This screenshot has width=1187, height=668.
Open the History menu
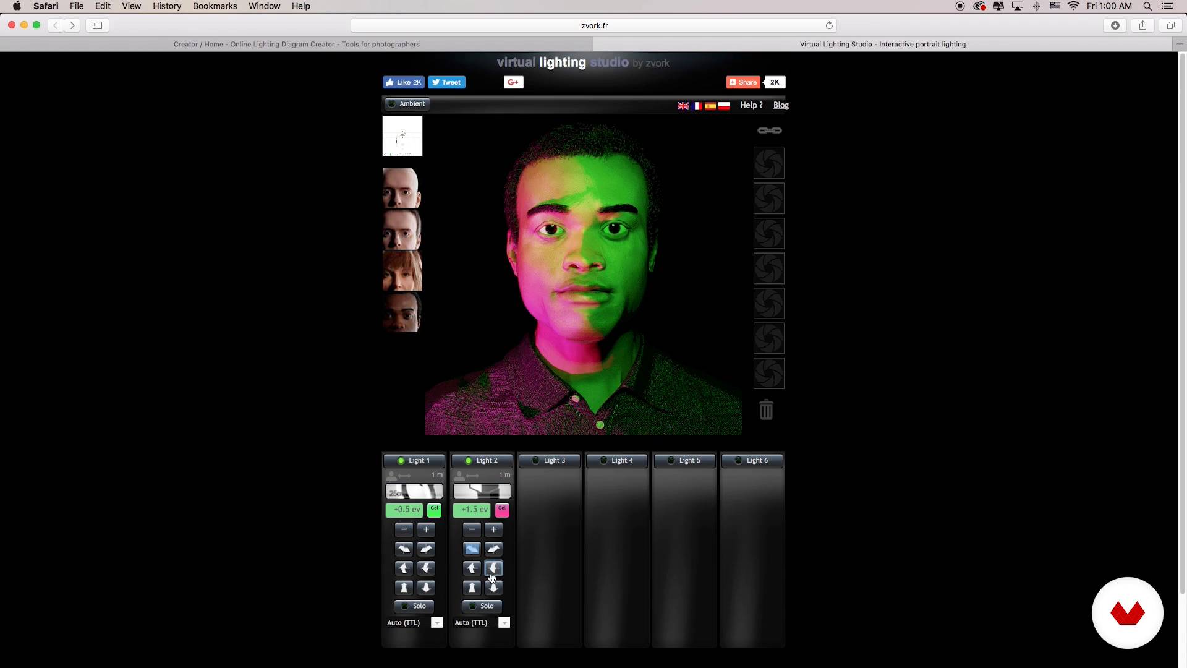(167, 6)
